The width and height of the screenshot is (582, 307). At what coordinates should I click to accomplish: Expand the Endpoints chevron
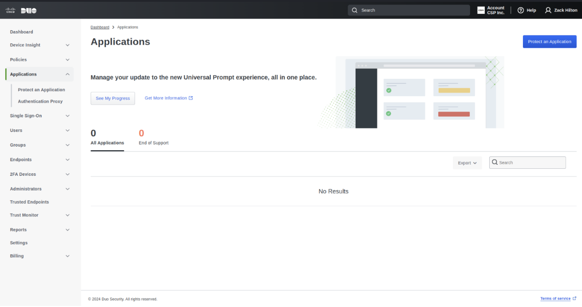pyautogui.click(x=67, y=160)
